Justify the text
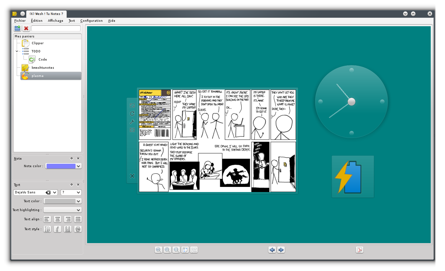Screen dimensions: 445x271 (x=78, y=219)
